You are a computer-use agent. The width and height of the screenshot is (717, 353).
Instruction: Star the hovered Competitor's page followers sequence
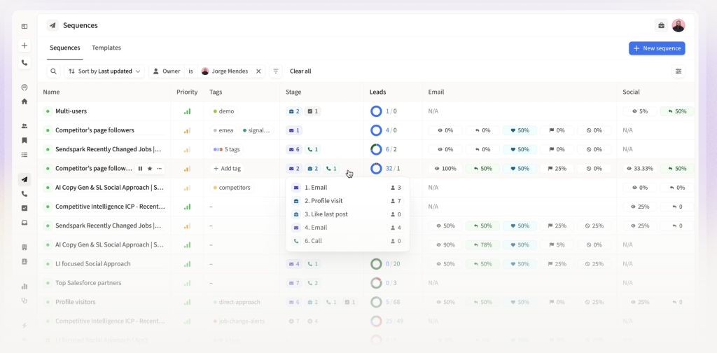150,169
